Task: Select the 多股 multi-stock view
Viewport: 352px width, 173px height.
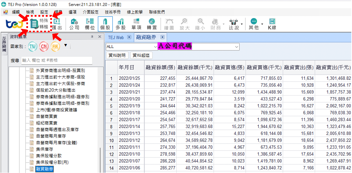Action: coord(121,24)
